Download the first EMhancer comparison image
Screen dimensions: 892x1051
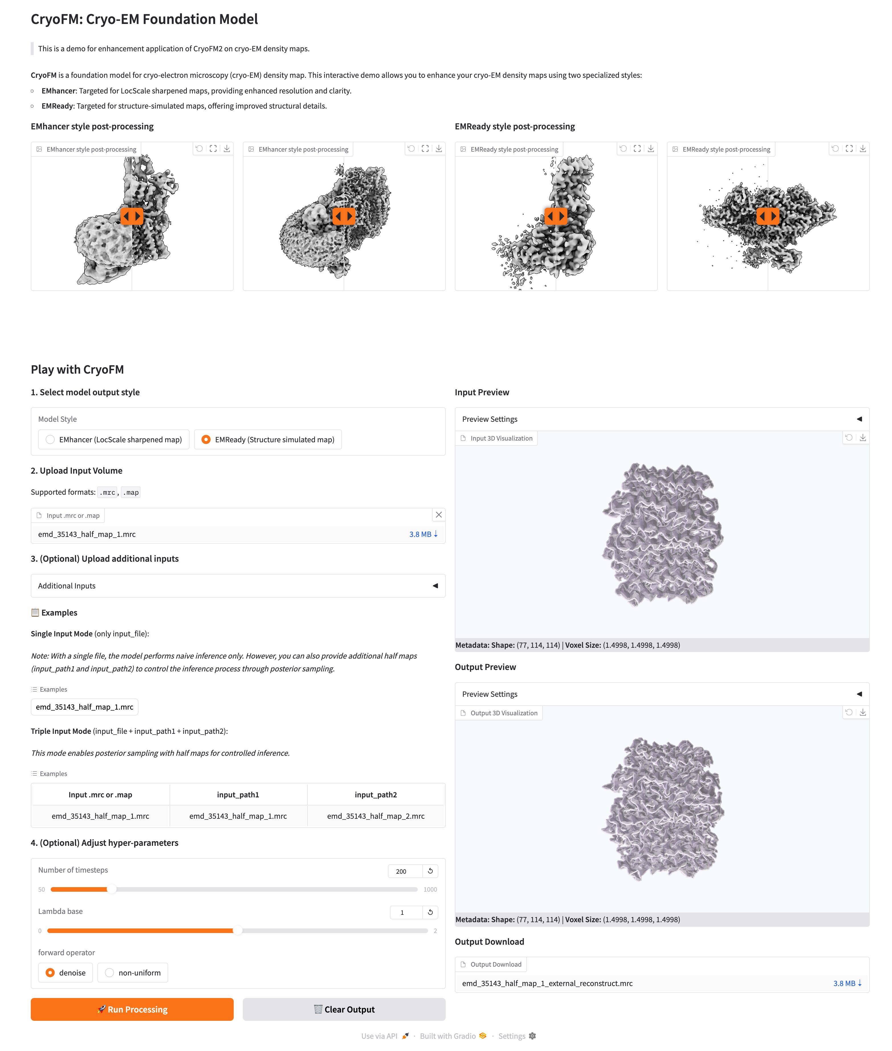pos(227,149)
